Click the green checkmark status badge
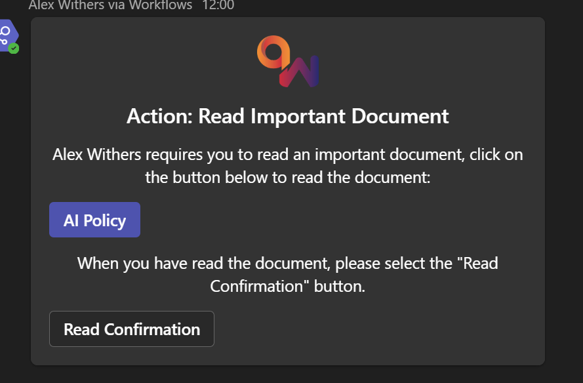583x383 pixels. [14, 48]
